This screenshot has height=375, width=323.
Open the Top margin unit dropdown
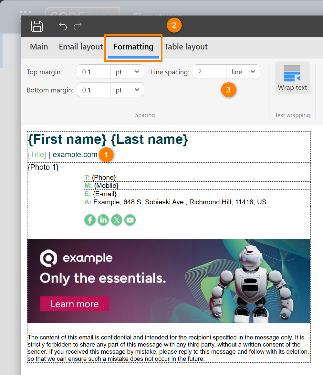pos(127,72)
